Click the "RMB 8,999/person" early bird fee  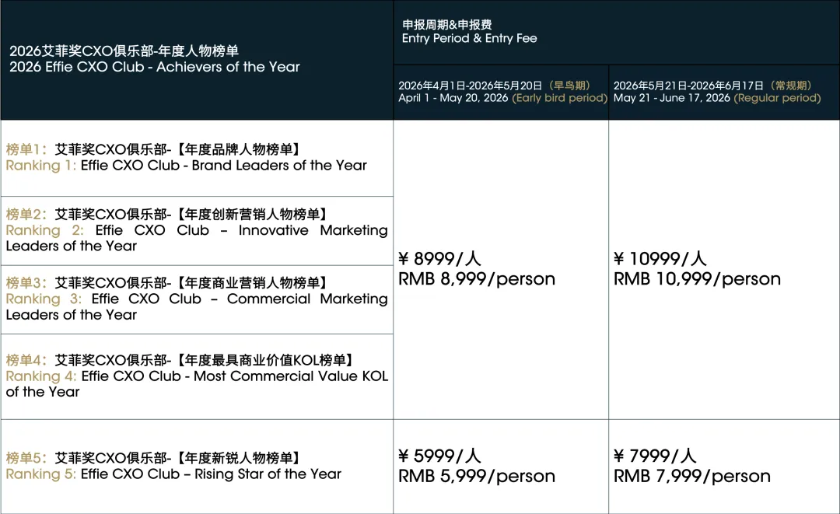(x=477, y=279)
